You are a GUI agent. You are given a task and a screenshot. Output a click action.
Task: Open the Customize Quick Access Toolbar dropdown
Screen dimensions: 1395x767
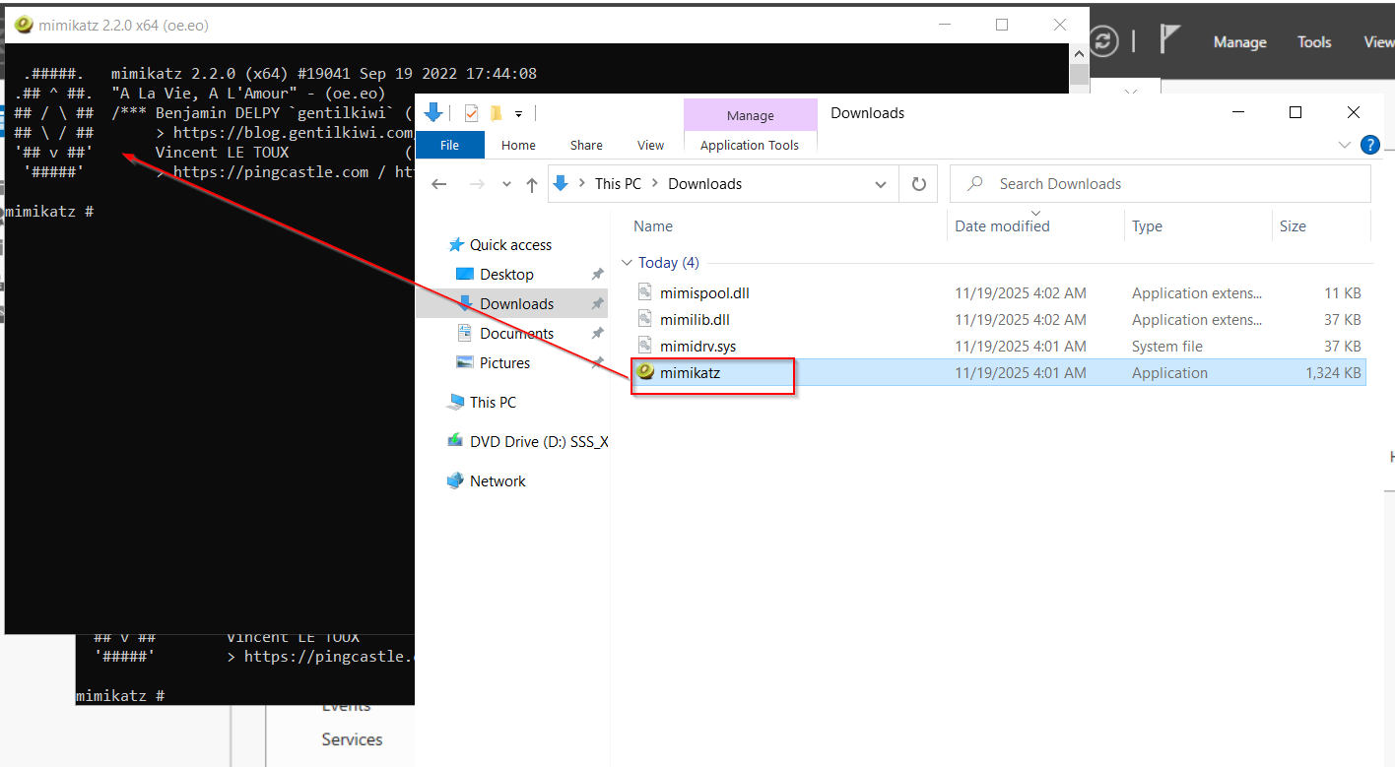pos(518,114)
